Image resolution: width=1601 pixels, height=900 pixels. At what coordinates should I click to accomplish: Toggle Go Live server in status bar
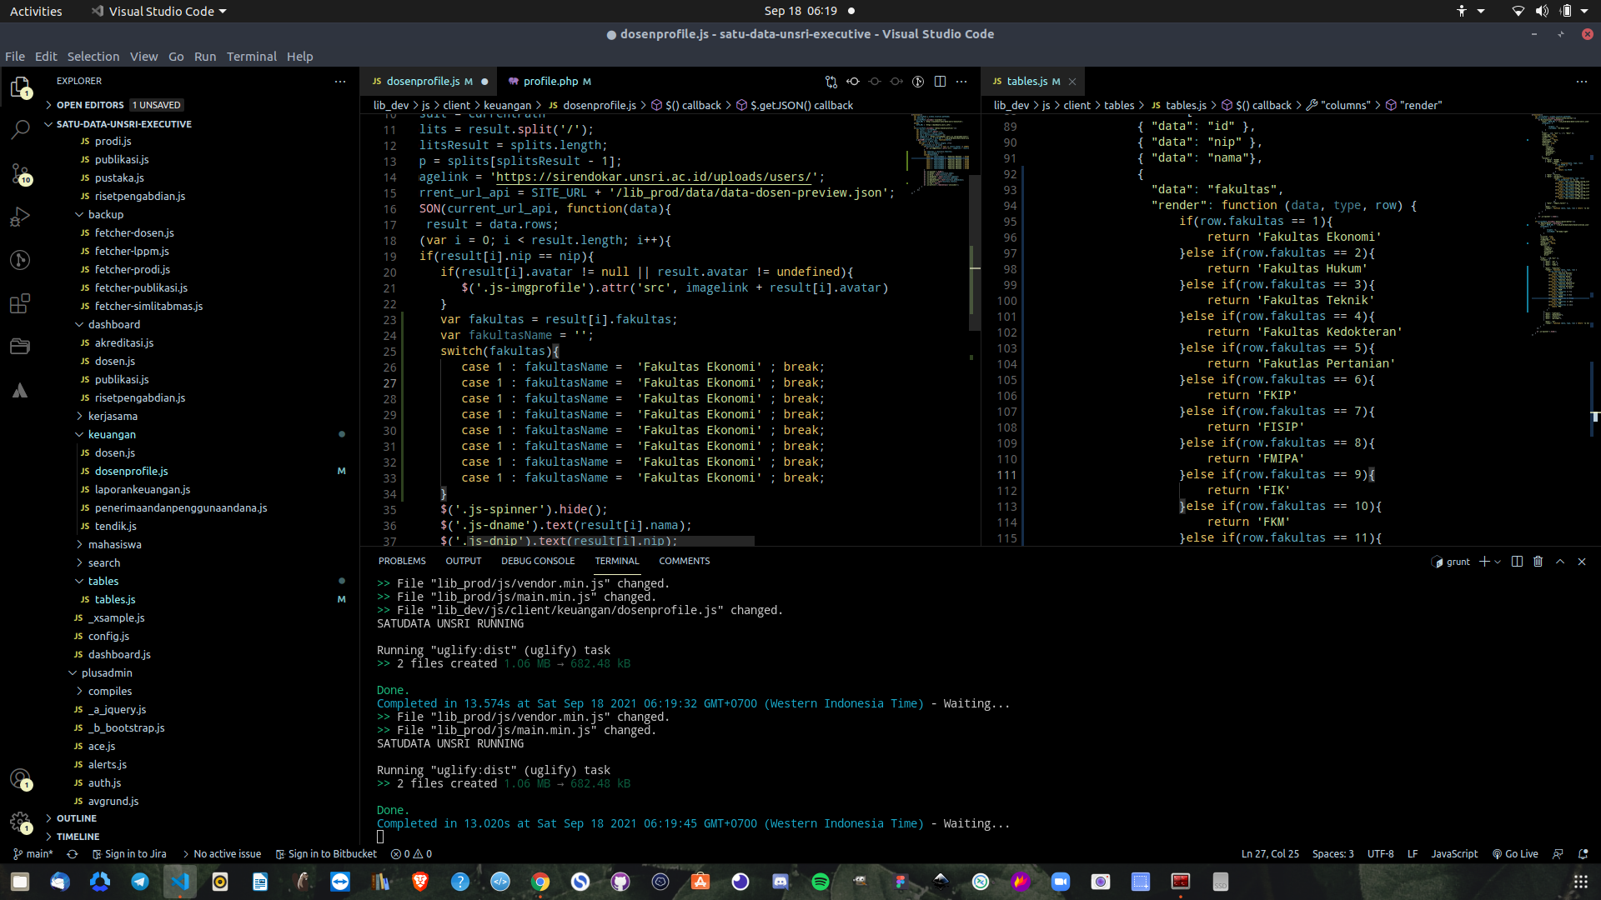[1515, 854]
